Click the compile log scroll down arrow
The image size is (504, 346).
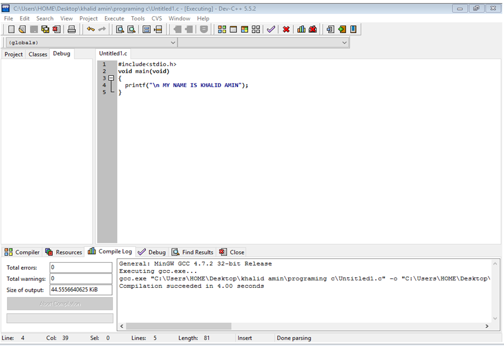coord(495,319)
